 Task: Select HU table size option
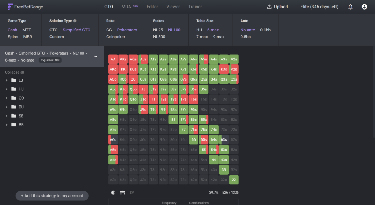[x=199, y=30]
